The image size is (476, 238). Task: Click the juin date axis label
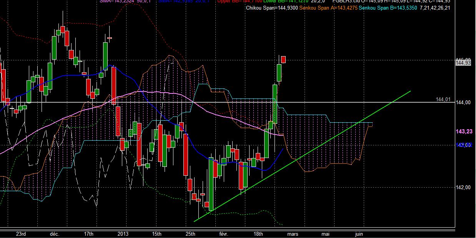coord(359,234)
